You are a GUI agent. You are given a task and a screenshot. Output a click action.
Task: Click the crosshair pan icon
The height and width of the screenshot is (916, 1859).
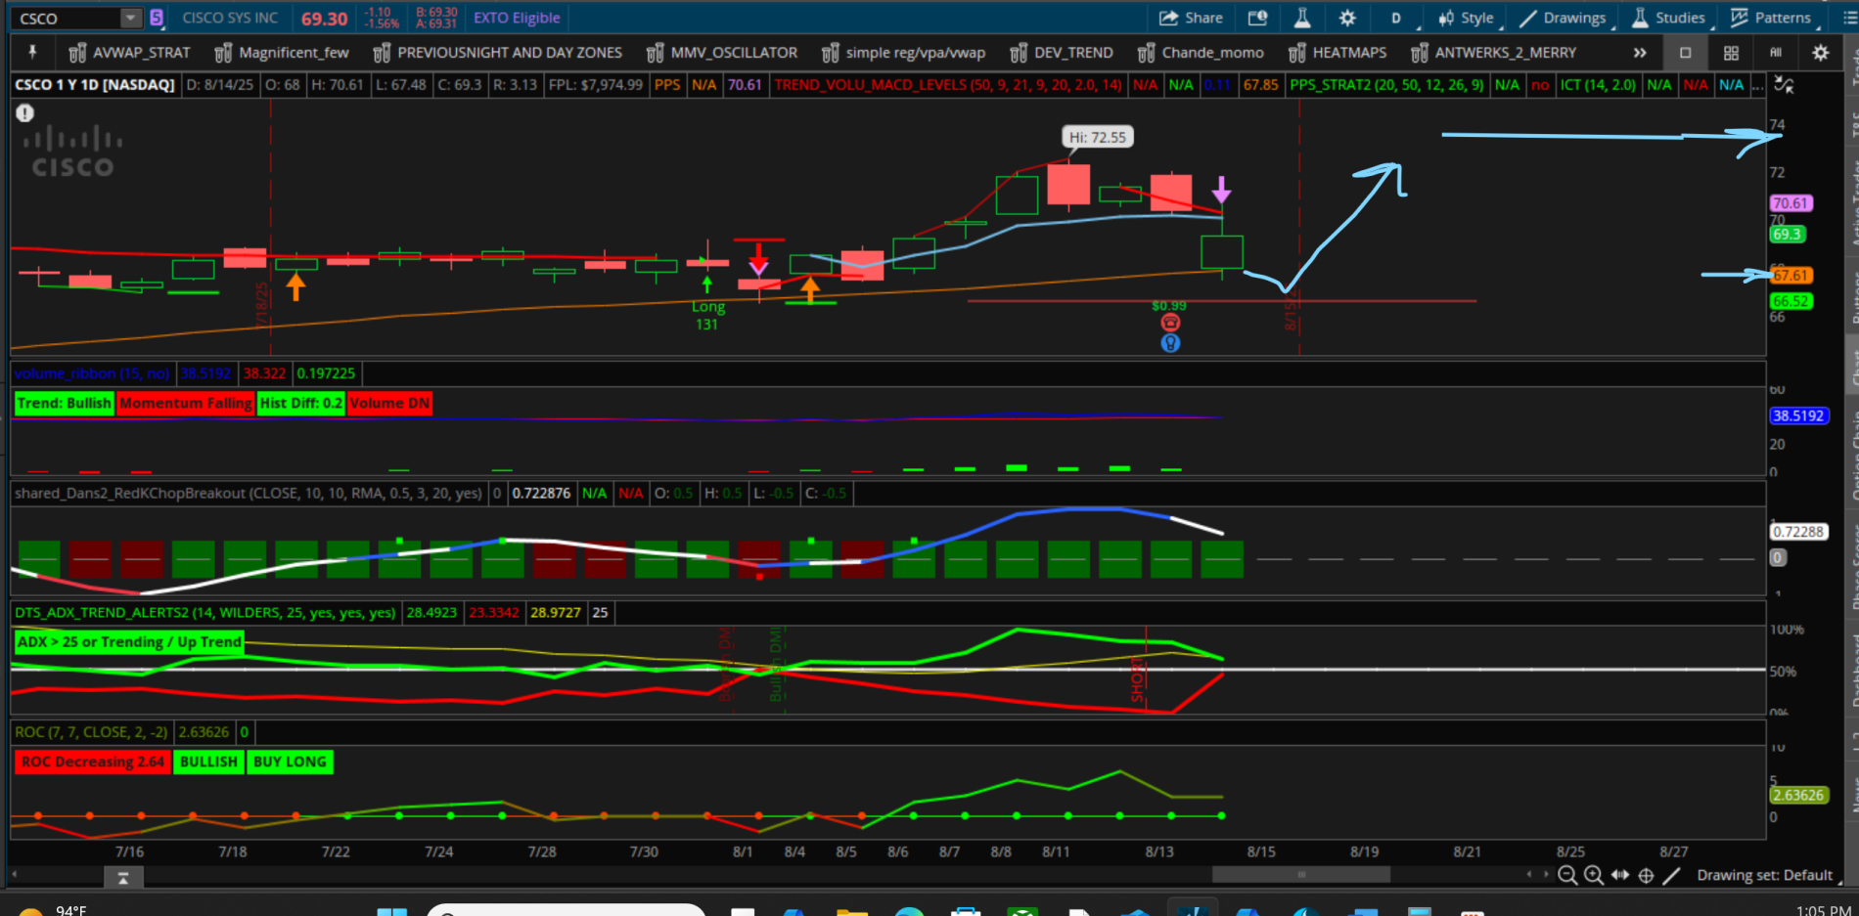pos(1646,876)
